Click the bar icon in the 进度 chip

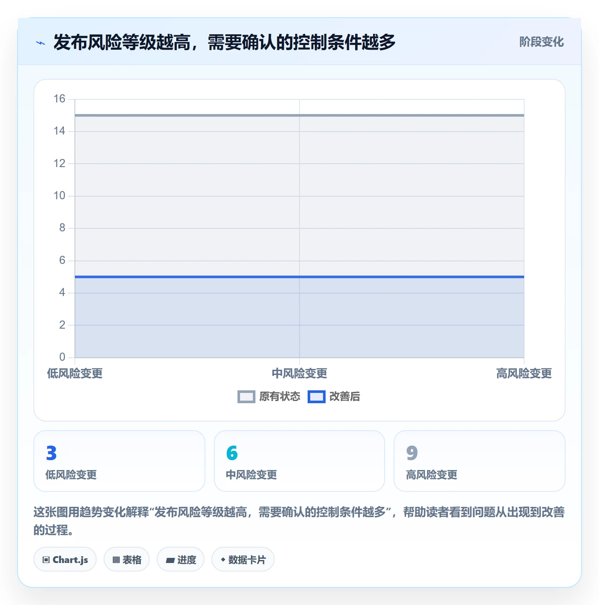[170, 560]
